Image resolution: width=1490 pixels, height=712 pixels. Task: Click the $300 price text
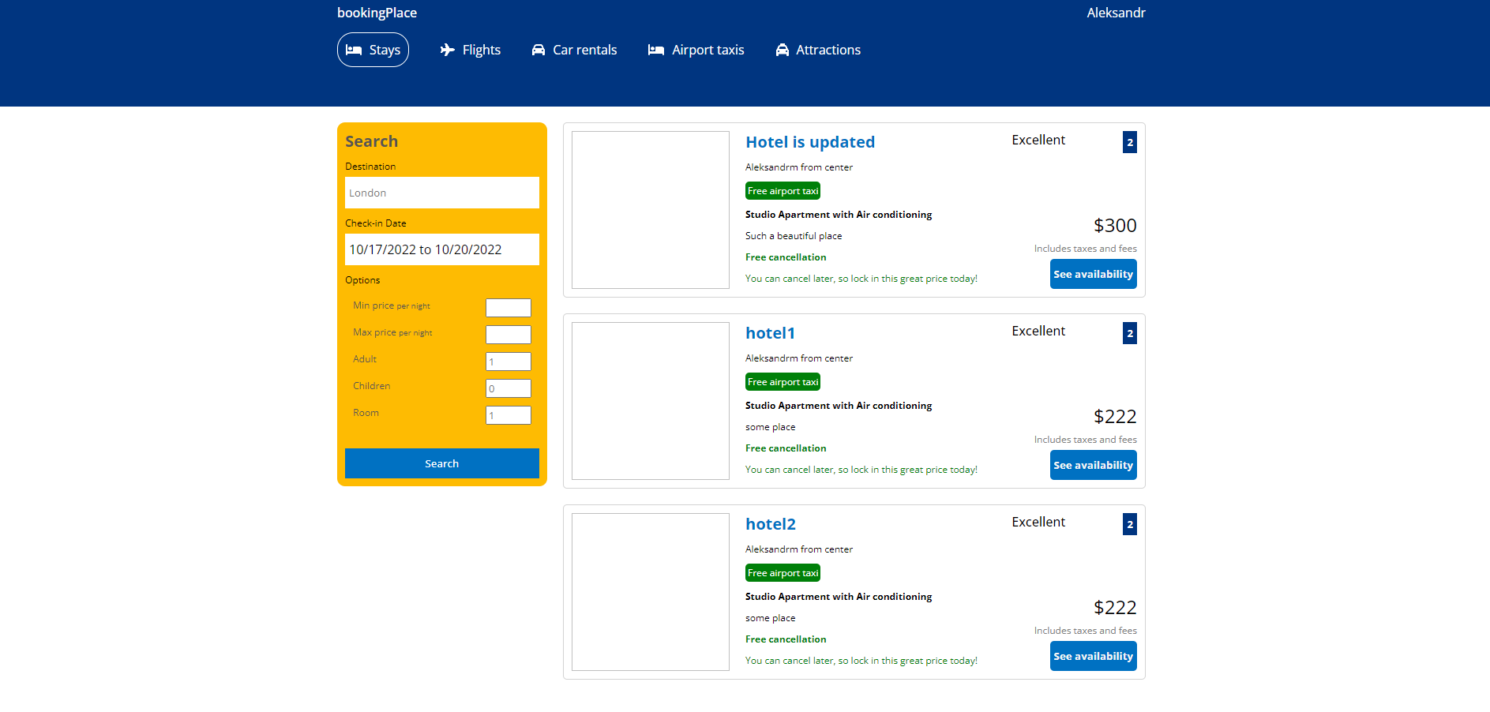[1115, 226]
